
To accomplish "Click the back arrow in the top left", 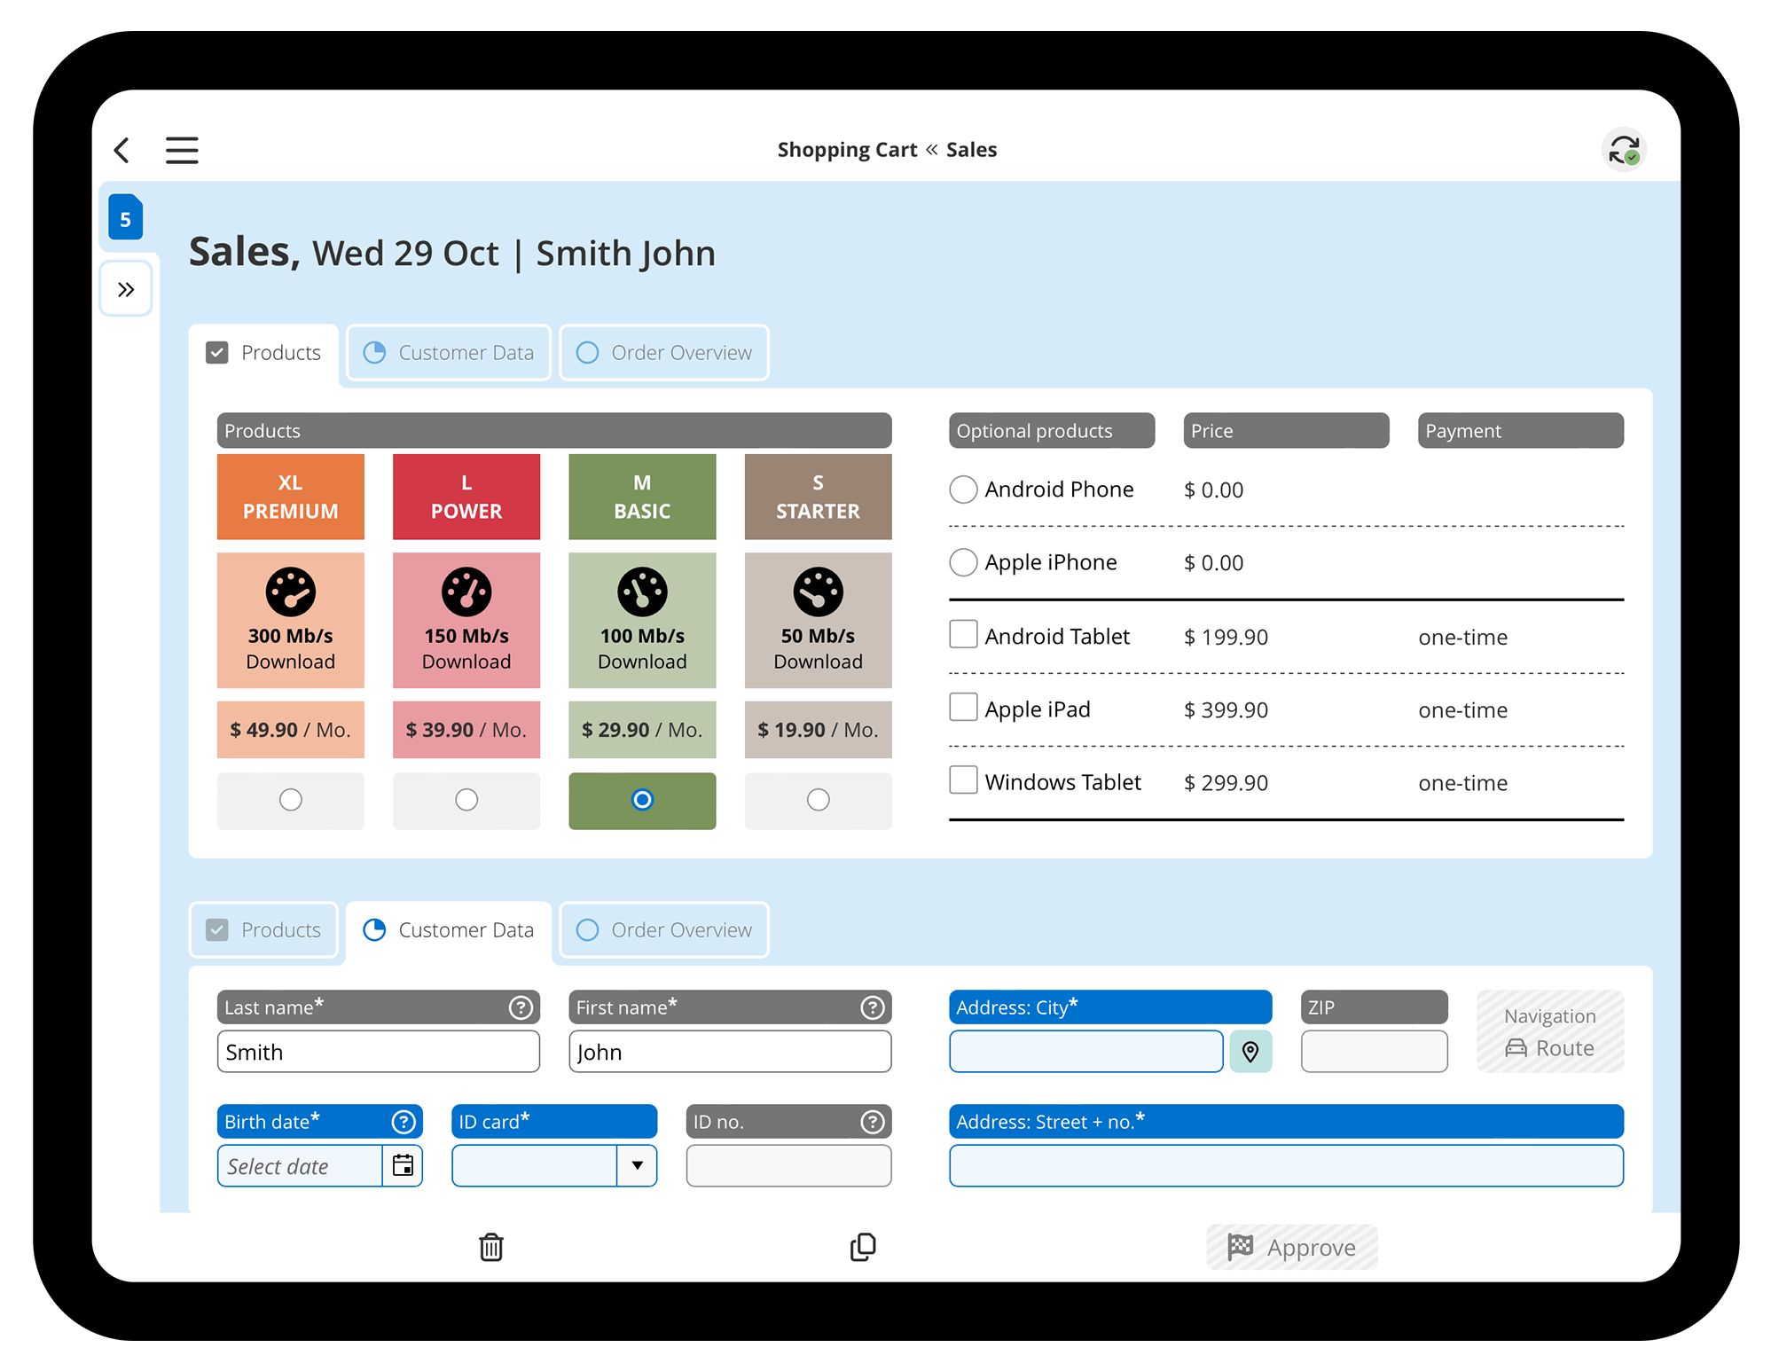I will point(122,150).
